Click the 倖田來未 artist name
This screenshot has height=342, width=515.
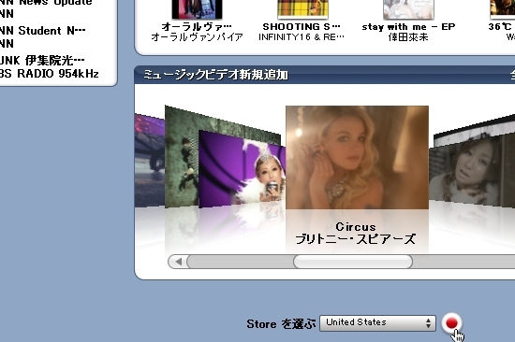[x=408, y=37]
